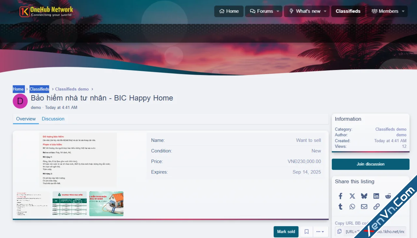This screenshot has height=238, width=417.
Task: Share listing via WhatsApp
Action: 352,207
